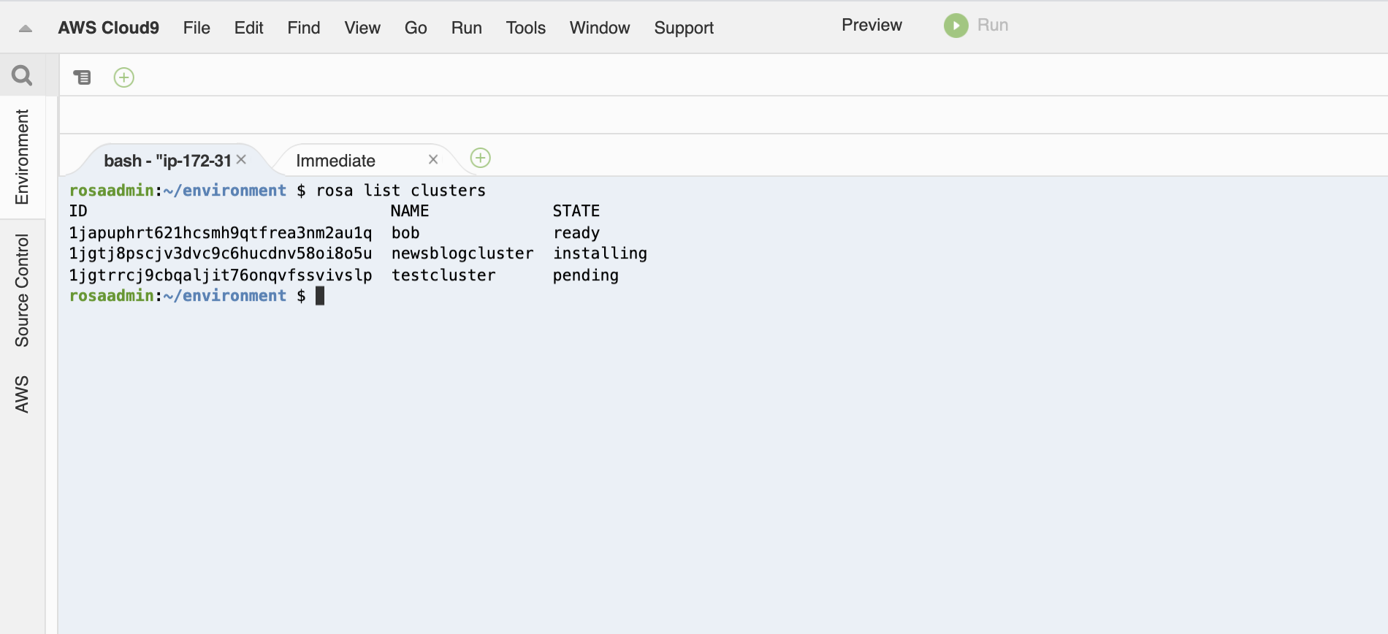Toggle the AWS side panel
Viewport: 1388px width, 634px height.
click(x=22, y=394)
